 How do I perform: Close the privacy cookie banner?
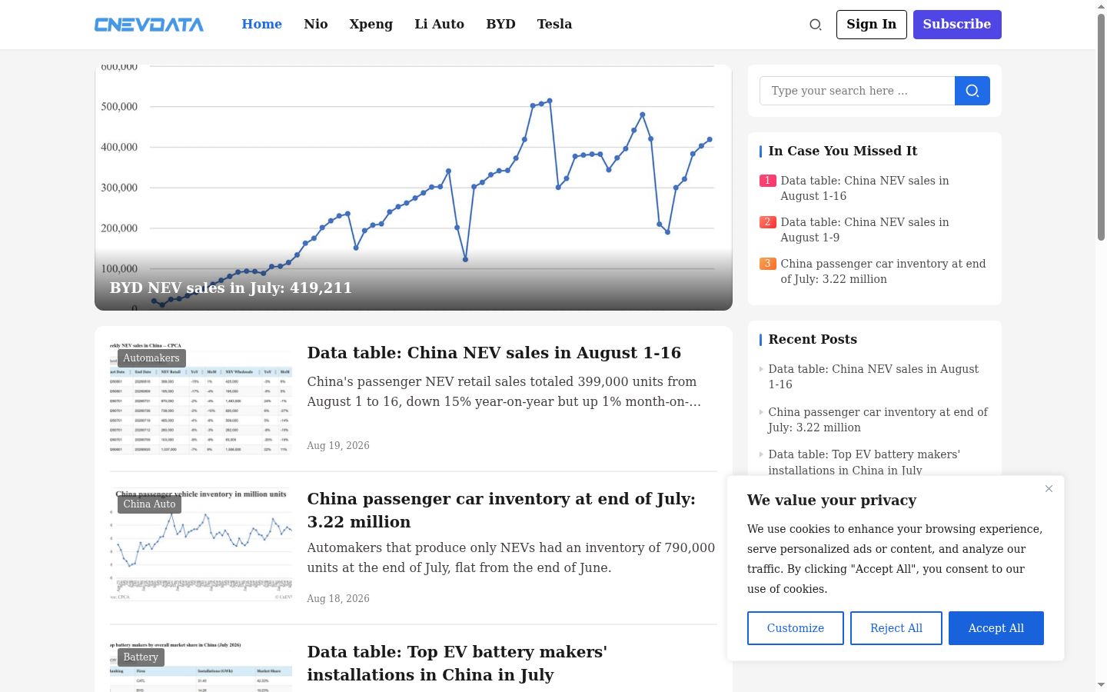[1049, 489]
